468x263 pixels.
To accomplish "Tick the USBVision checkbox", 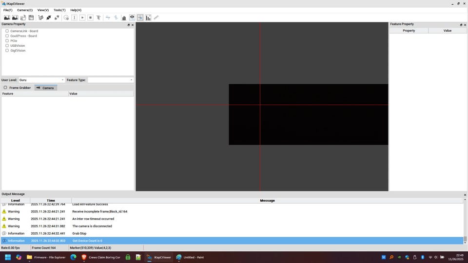I will 7,46.
